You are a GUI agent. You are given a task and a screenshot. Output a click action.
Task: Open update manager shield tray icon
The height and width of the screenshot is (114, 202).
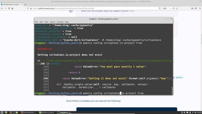coord(185,113)
